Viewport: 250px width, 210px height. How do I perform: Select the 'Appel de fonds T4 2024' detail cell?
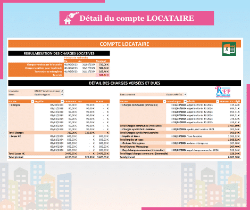pyautogui.click(x=200, y=119)
